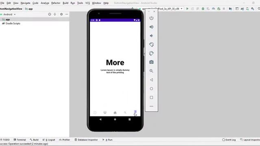This screenshot has width=260, height=146.
Task: Tap the second bottom navigation icon
Action: 105,113
